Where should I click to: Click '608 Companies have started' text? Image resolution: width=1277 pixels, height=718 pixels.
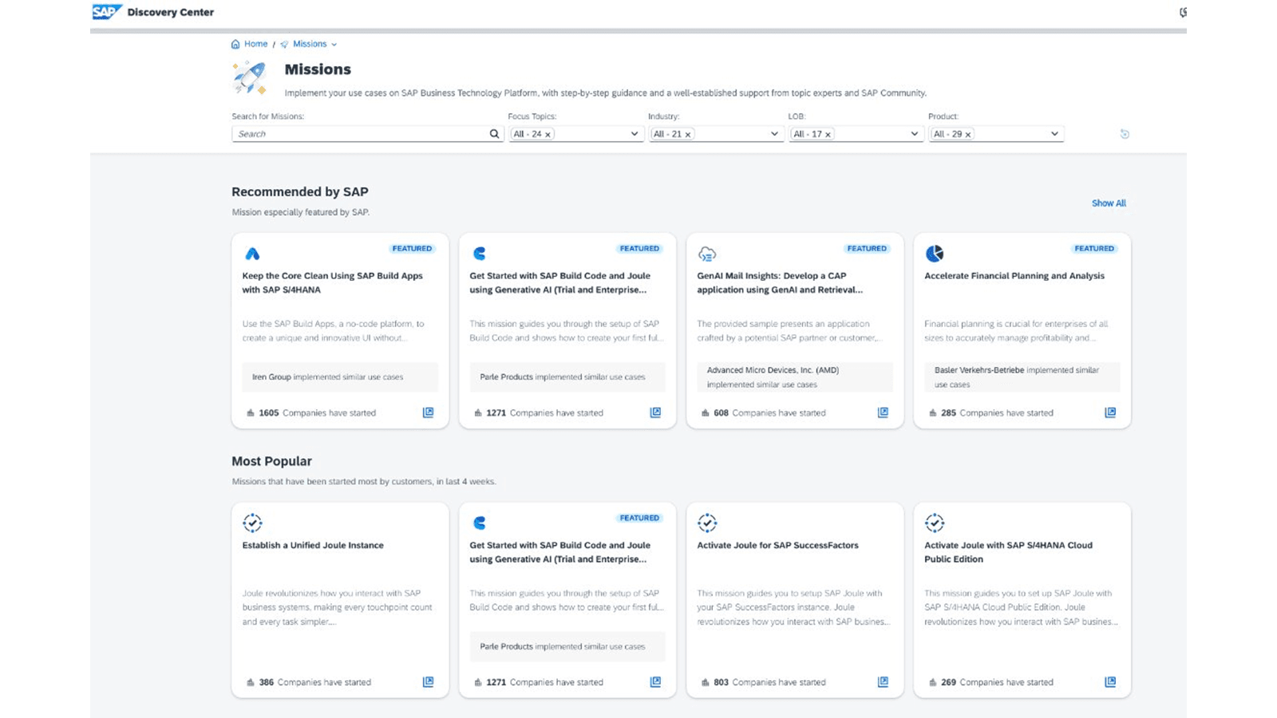tap(769, 413)
